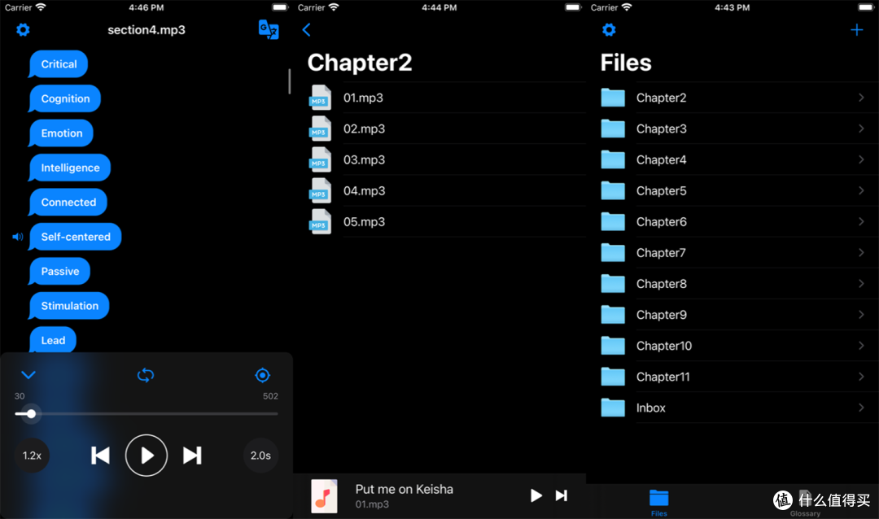Expand Inbox row chevron
Viewport: 879px width, 519px height.
click(x=861, y=408)
